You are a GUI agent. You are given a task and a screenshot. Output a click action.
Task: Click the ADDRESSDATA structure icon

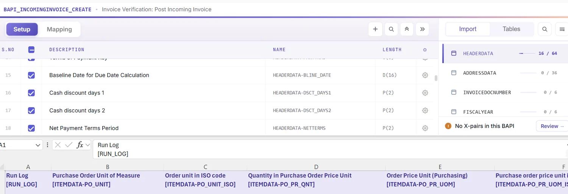pyautogui.click(x=454, y=73)
